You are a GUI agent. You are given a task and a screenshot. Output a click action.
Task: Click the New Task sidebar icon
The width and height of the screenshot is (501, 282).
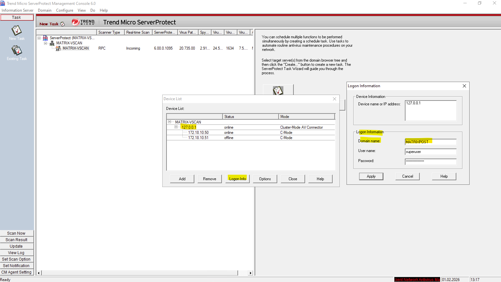pos(17,31)
